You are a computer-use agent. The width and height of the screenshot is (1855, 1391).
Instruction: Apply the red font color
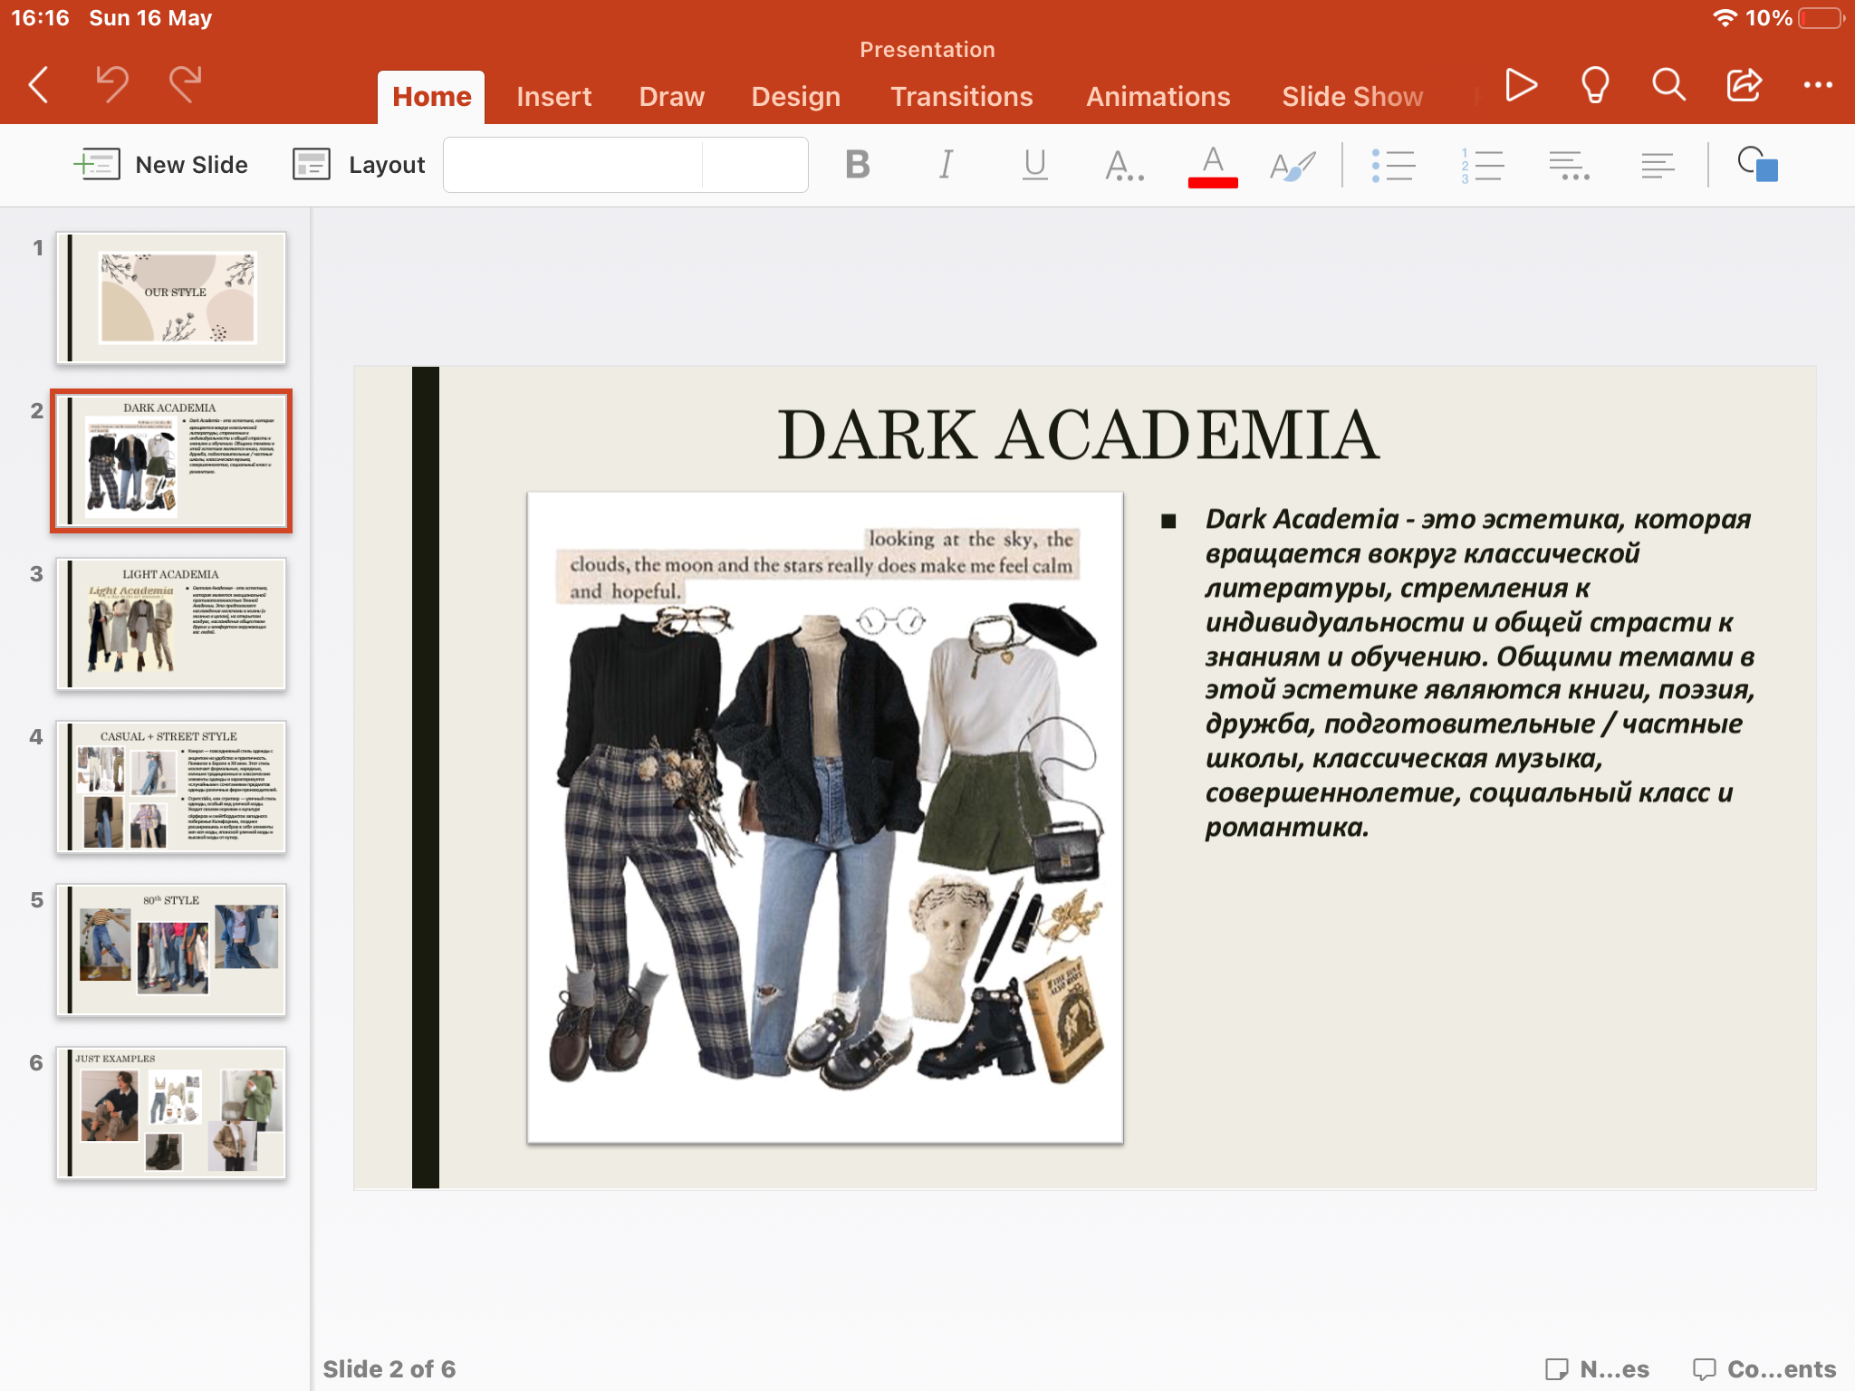click(x=1213, y=167)
